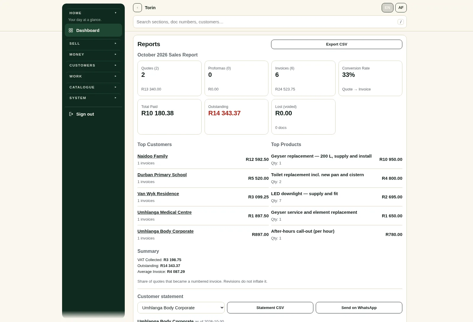Expand the SYSTEM sidebar section
This screenshot has width=473, height=322.
[x=93, y=98]
